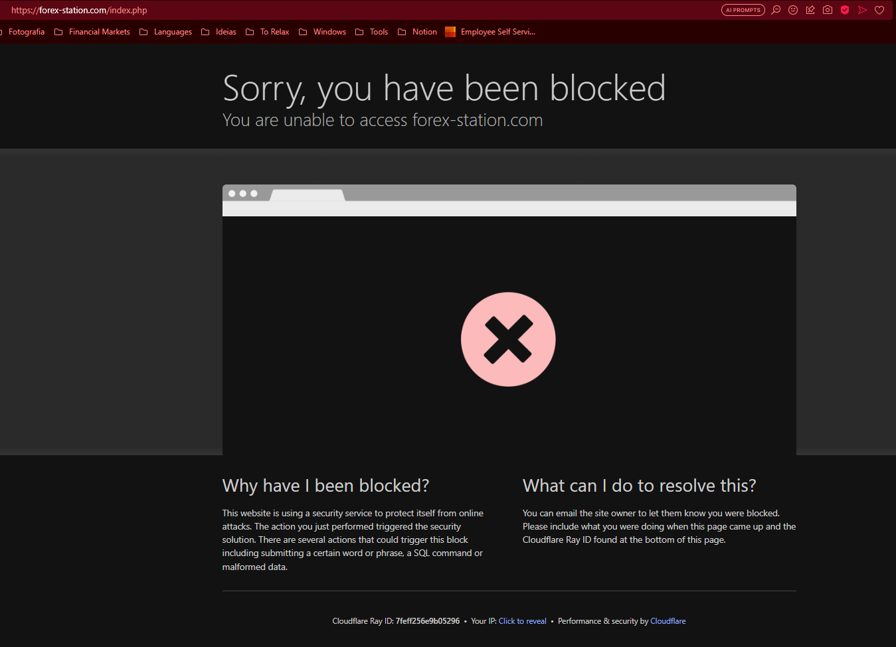Bookmark page with the heart icon
The height and width of the screenshot is (647, 896).
(879, 10)
